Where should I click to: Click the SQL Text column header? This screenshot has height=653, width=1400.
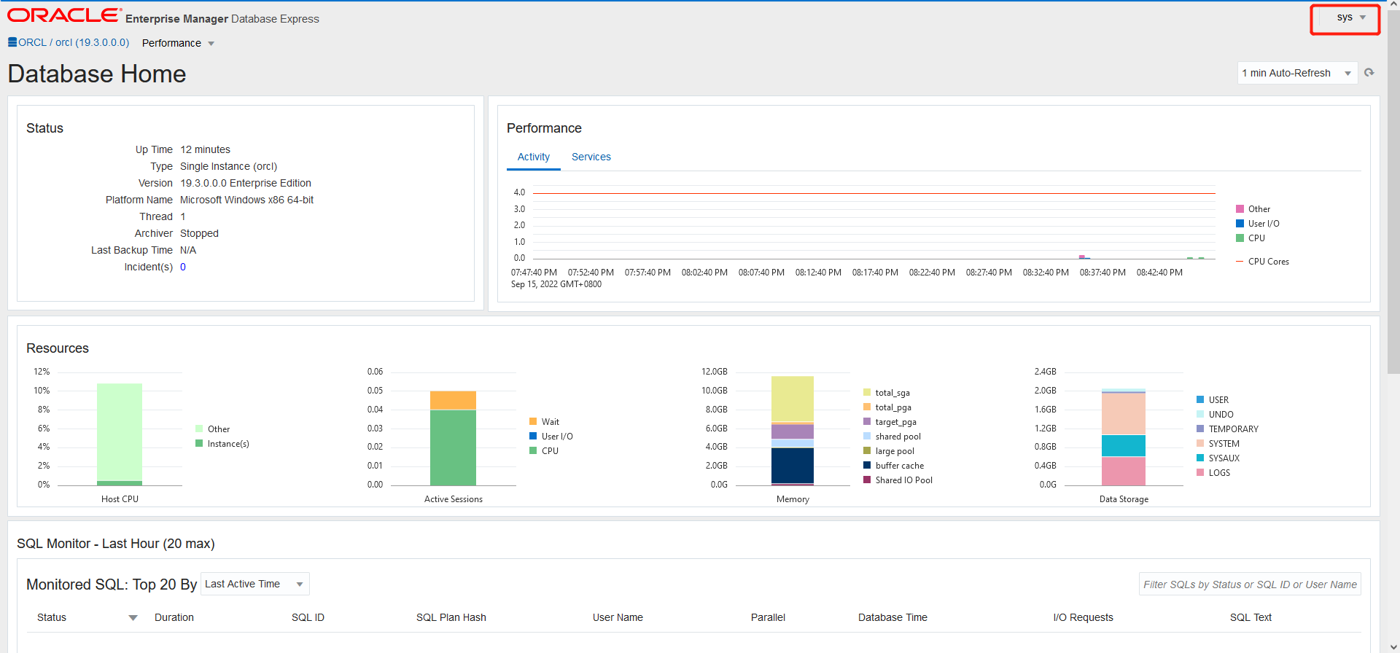1251,617
